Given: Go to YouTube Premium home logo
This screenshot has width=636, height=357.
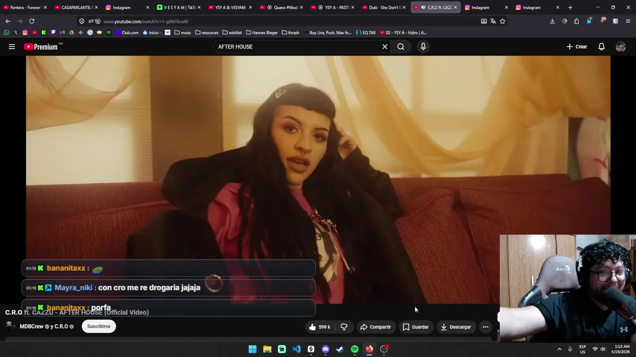Looking at the screenshot, I should click(41, 47).
